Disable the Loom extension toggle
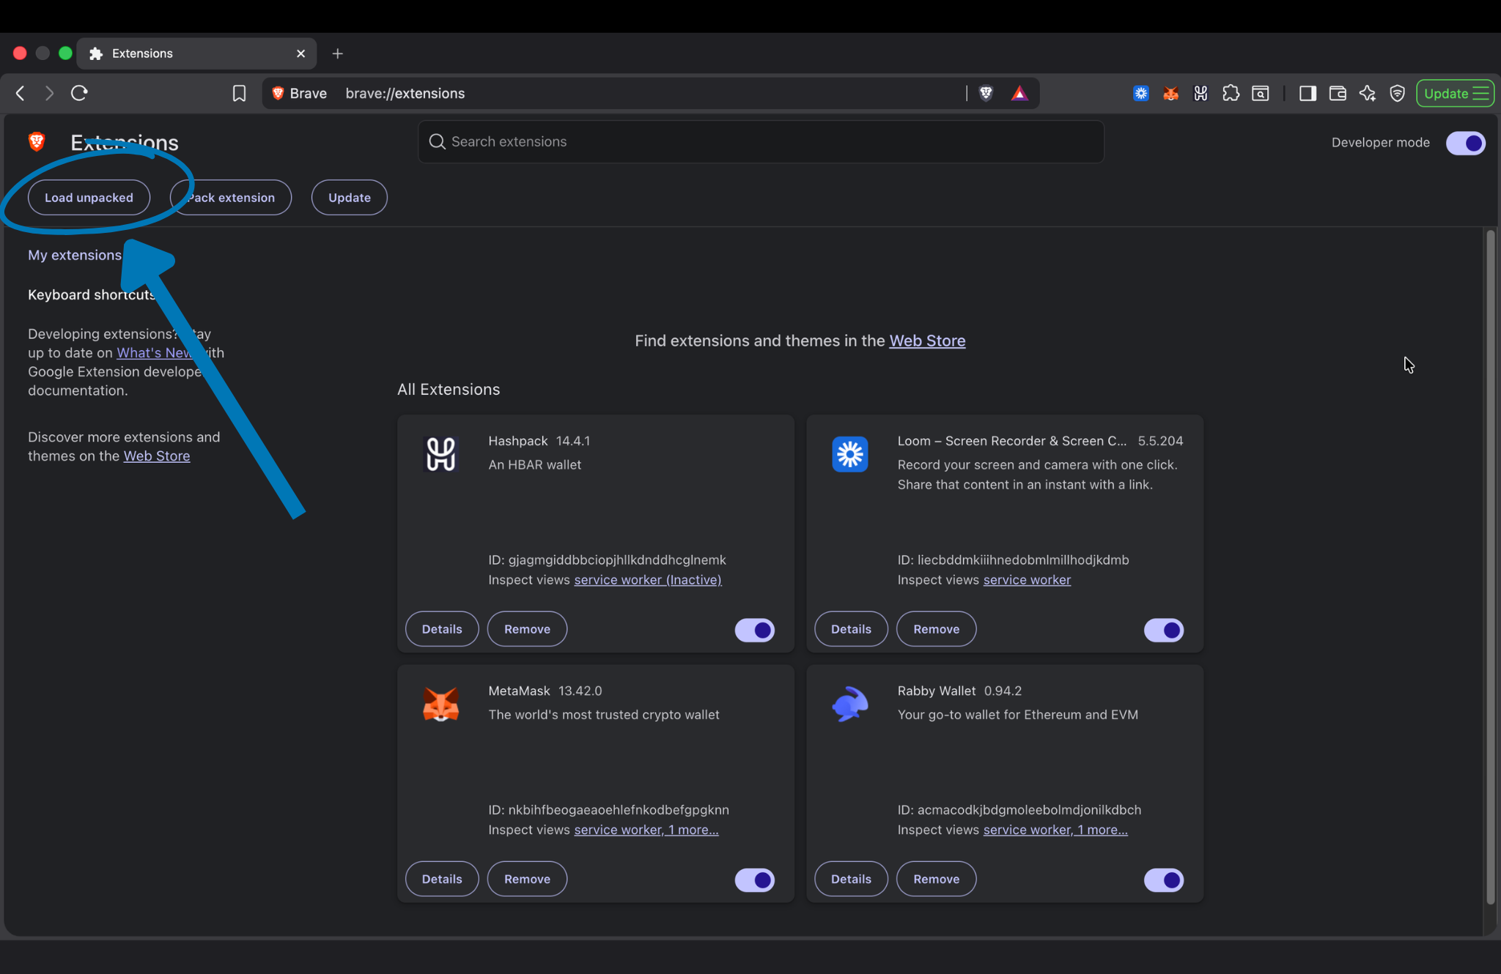This screenshot has height=974, width=1501. 1163,630
